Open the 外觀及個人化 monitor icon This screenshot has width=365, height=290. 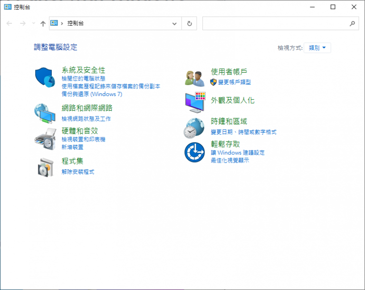point(195,103)
